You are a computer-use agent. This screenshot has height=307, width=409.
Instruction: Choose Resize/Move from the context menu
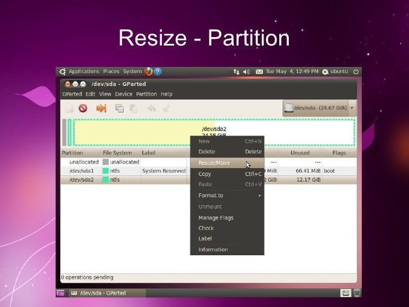click(x=227, y=163)
